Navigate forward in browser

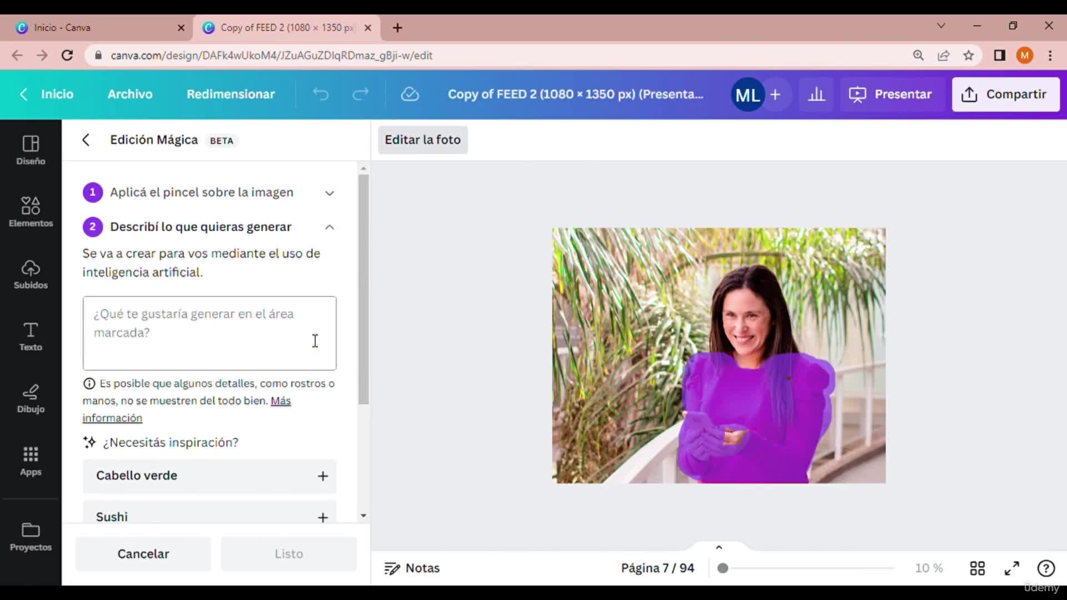[x=42, y=56]
